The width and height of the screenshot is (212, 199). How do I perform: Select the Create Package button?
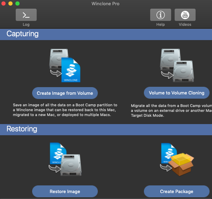pyautogui.click(x=177, y=191)
